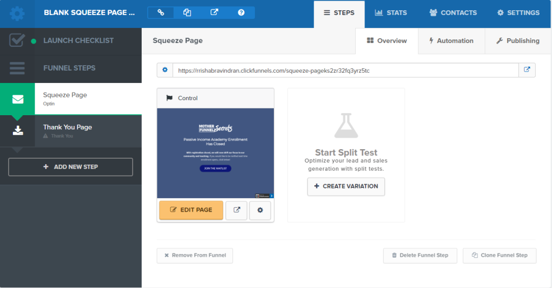Click the link icon in top toolbar
Viewport: 552px width, 288px height.
pos(161,12)
